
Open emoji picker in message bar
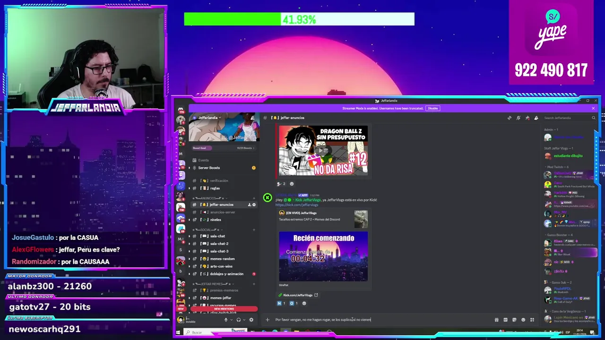523,320
